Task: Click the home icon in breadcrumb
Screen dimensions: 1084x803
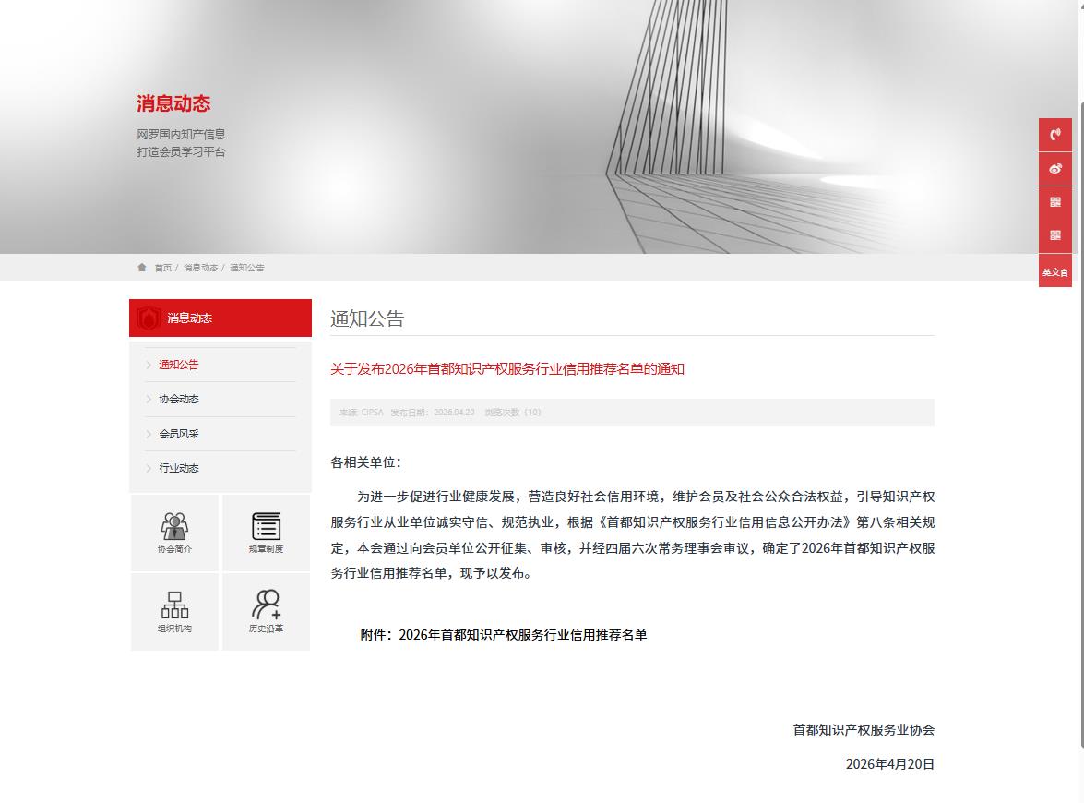Action: pyautogui.click(x=142, y=268)
